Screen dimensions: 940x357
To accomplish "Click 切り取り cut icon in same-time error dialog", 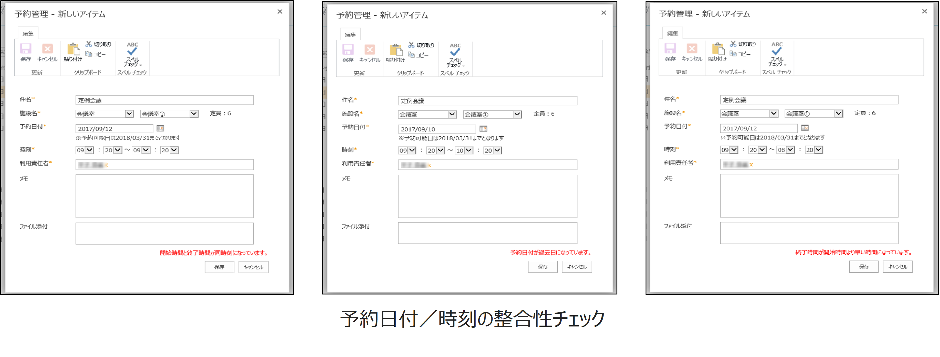I will point(99,44).
